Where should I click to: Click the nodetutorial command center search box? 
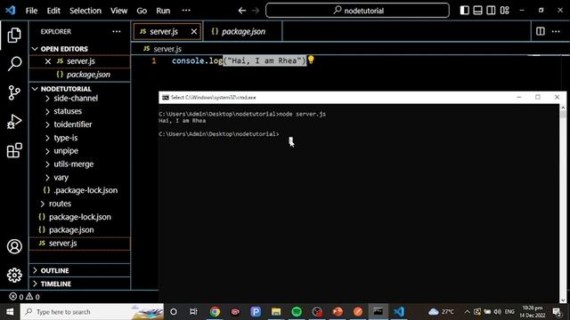click(357, 11)
